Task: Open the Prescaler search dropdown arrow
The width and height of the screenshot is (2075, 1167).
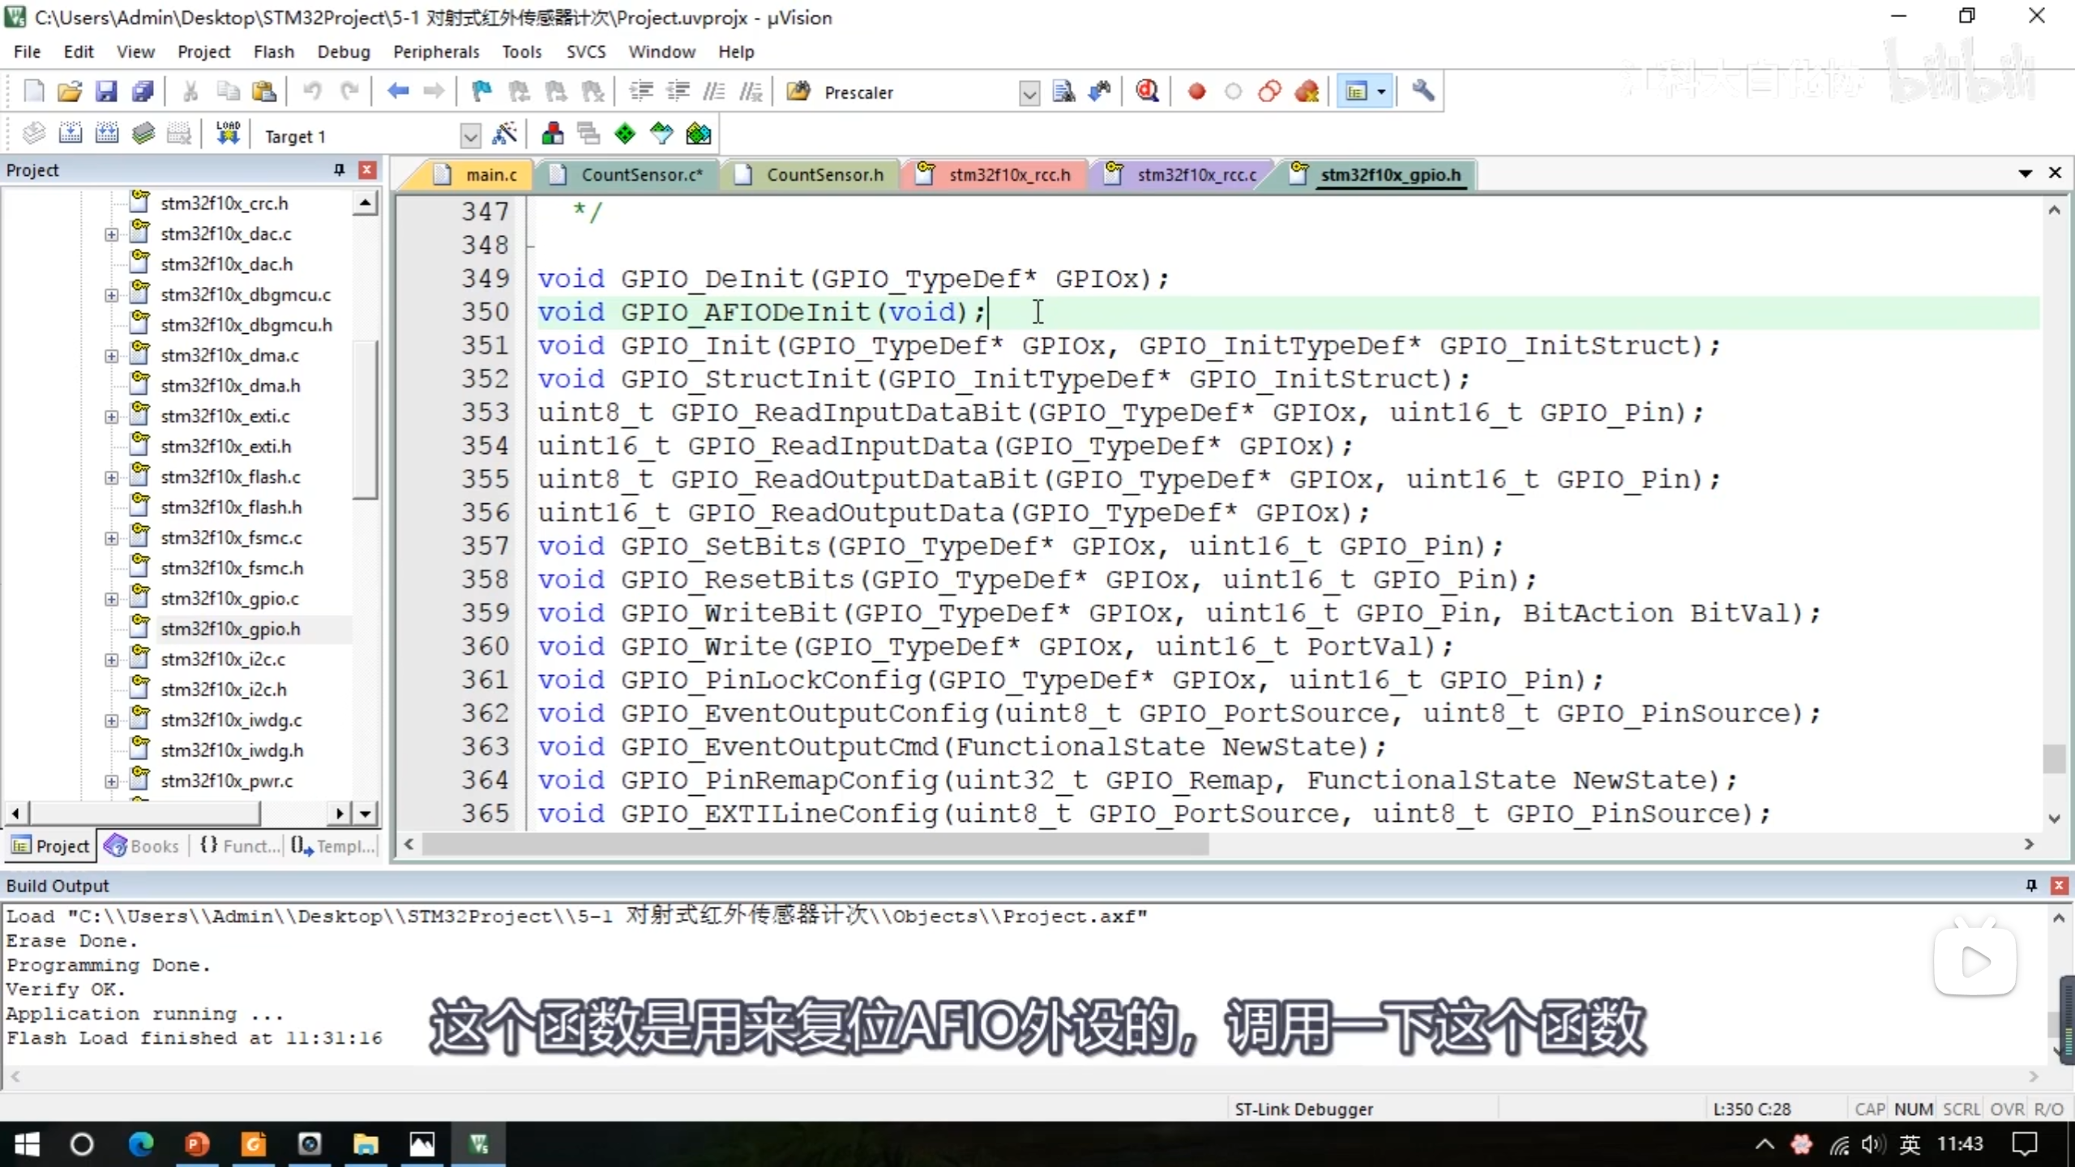Action: (1029, 93)
